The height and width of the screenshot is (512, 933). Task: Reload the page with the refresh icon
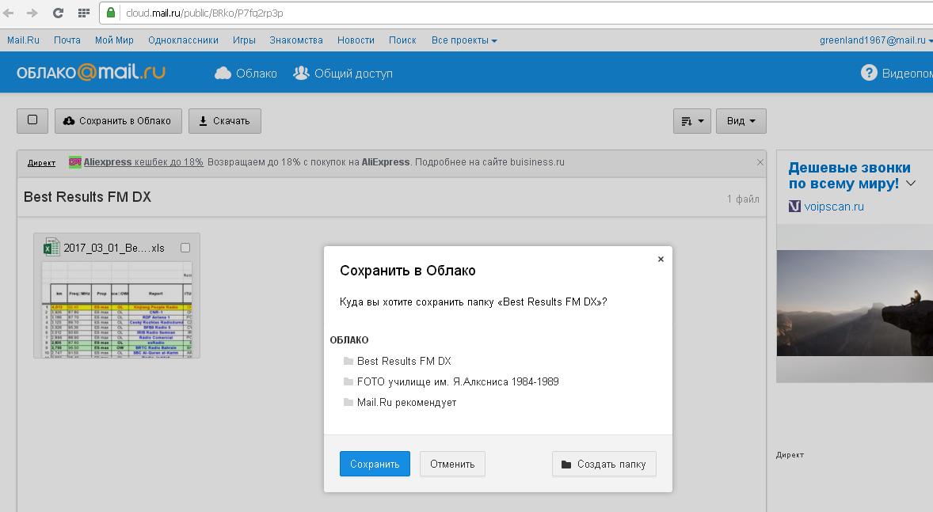click(x=58, y=13)
